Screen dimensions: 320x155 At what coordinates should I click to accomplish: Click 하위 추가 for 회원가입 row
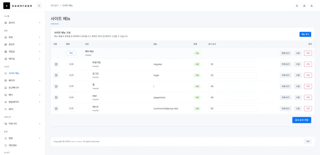tap(285, 64)
